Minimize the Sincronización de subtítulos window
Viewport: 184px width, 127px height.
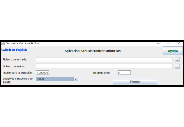[x=158, y=43]
